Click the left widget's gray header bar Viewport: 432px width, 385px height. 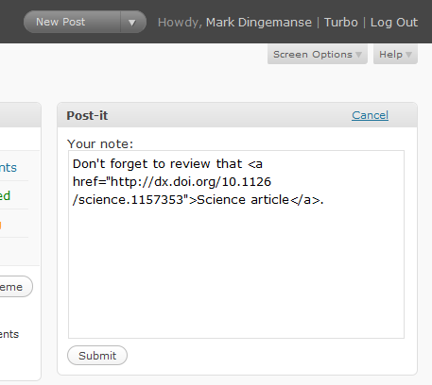20,115
